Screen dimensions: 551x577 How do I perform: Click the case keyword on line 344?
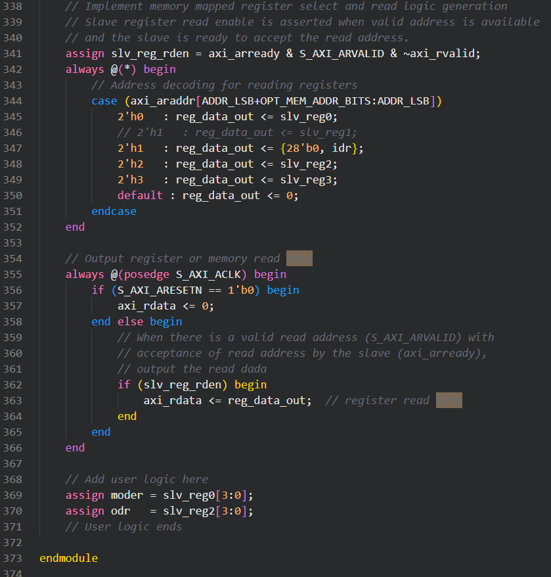104,101
